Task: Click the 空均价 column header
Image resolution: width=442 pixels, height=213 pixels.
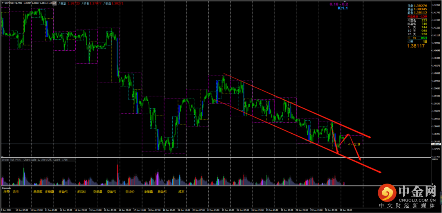Action: 130,191
